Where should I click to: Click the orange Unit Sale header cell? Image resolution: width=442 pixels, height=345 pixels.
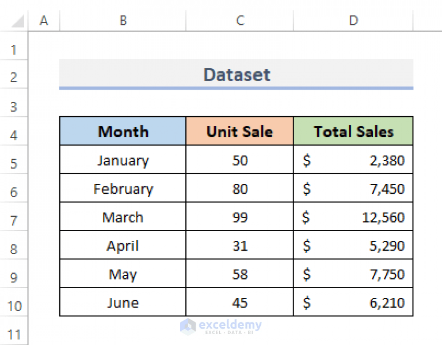pyautogui.click(x=239, y=131)
